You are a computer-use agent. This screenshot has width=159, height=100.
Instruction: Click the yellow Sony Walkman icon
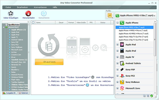[122, 82]
